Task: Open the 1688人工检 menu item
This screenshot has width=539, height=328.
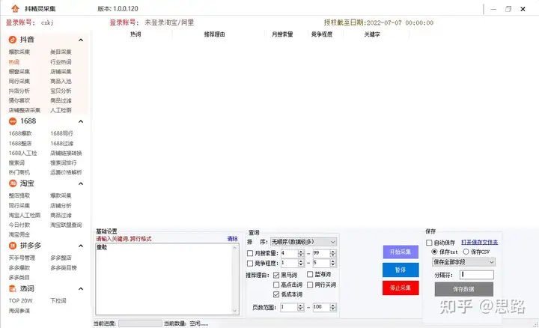Action: tap(22, 153)
